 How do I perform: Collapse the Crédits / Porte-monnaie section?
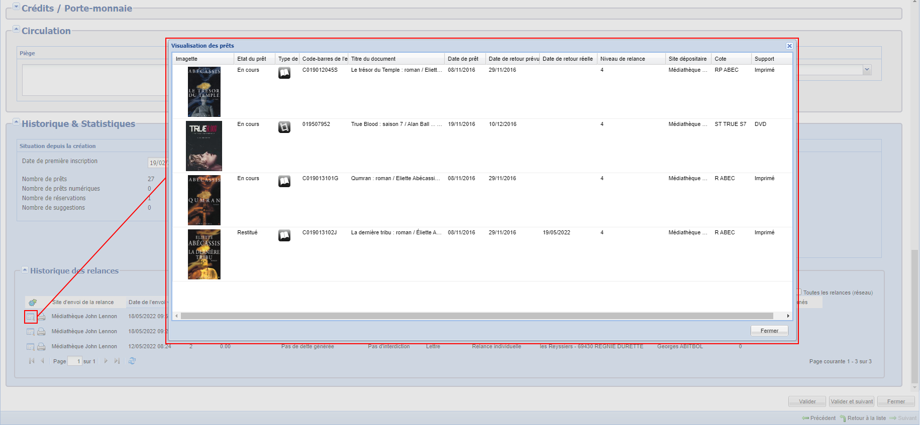(x=16, y=7)
